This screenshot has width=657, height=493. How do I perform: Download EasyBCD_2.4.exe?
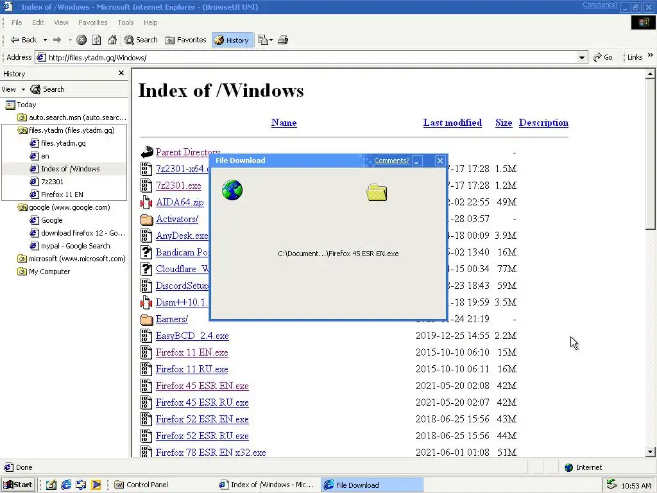192,336
